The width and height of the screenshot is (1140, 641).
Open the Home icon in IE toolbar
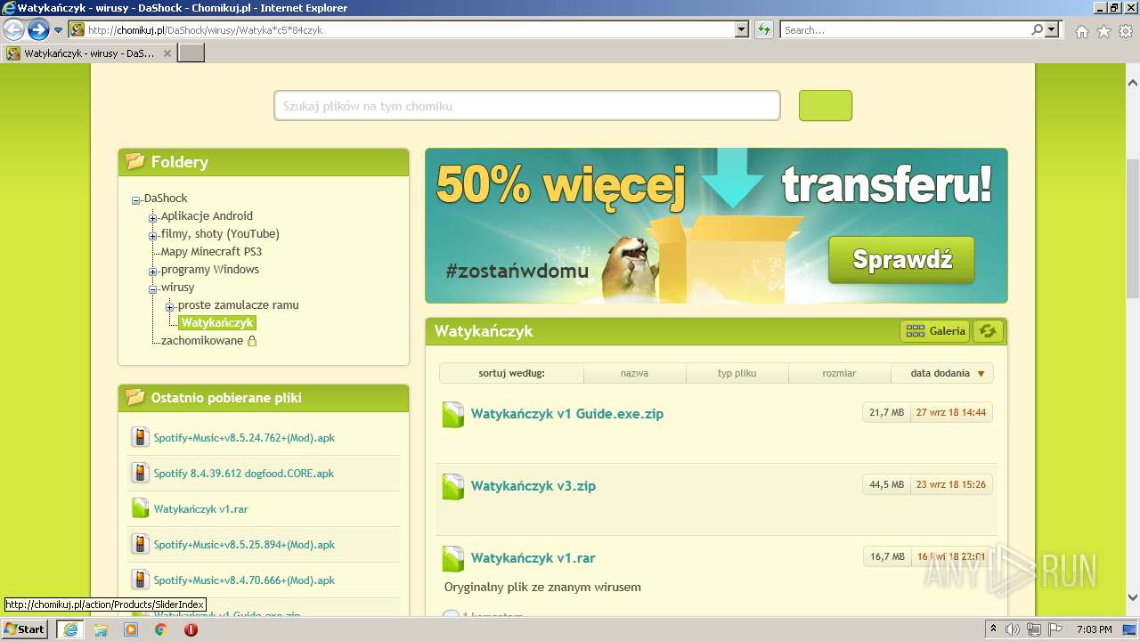1081,31
